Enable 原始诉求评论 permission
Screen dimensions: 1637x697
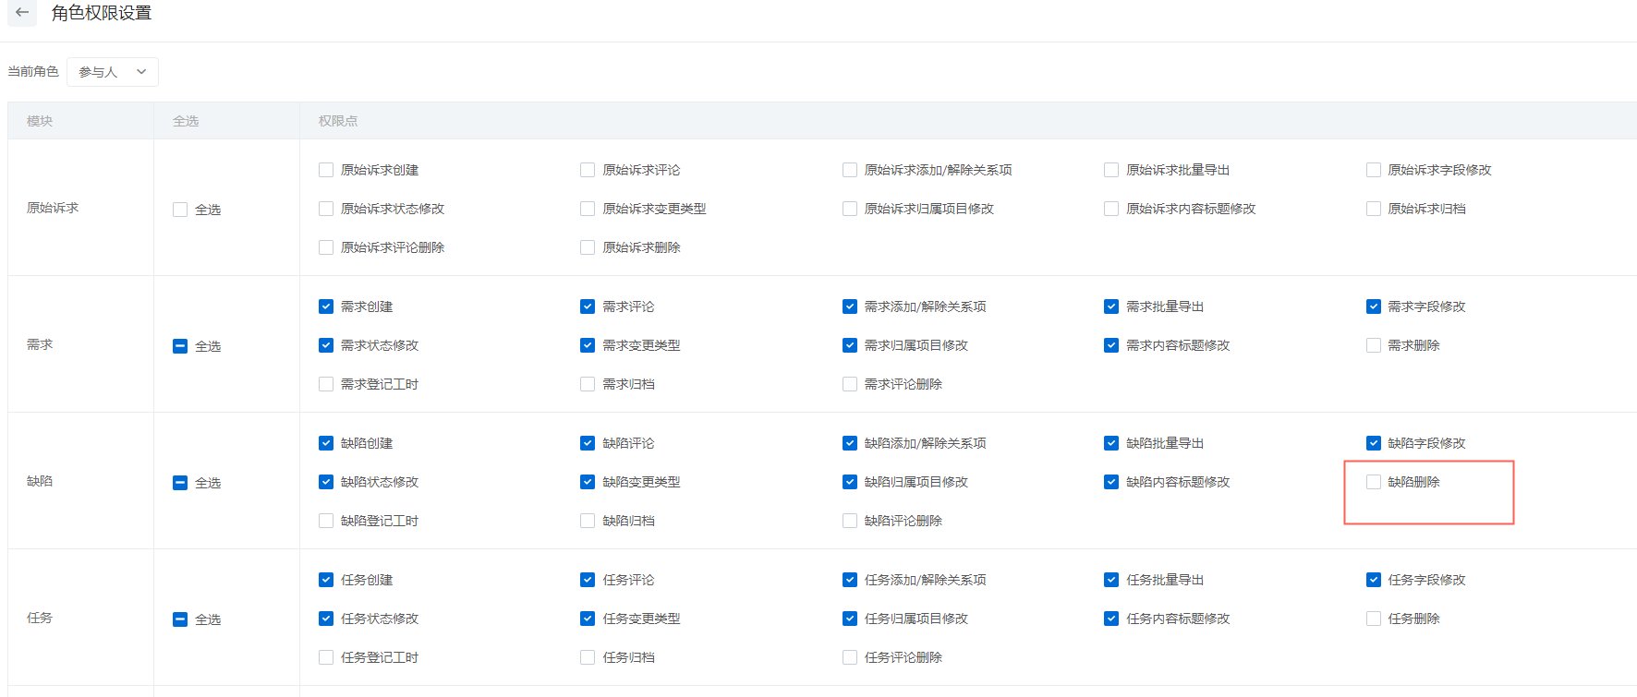click(588, 170)
